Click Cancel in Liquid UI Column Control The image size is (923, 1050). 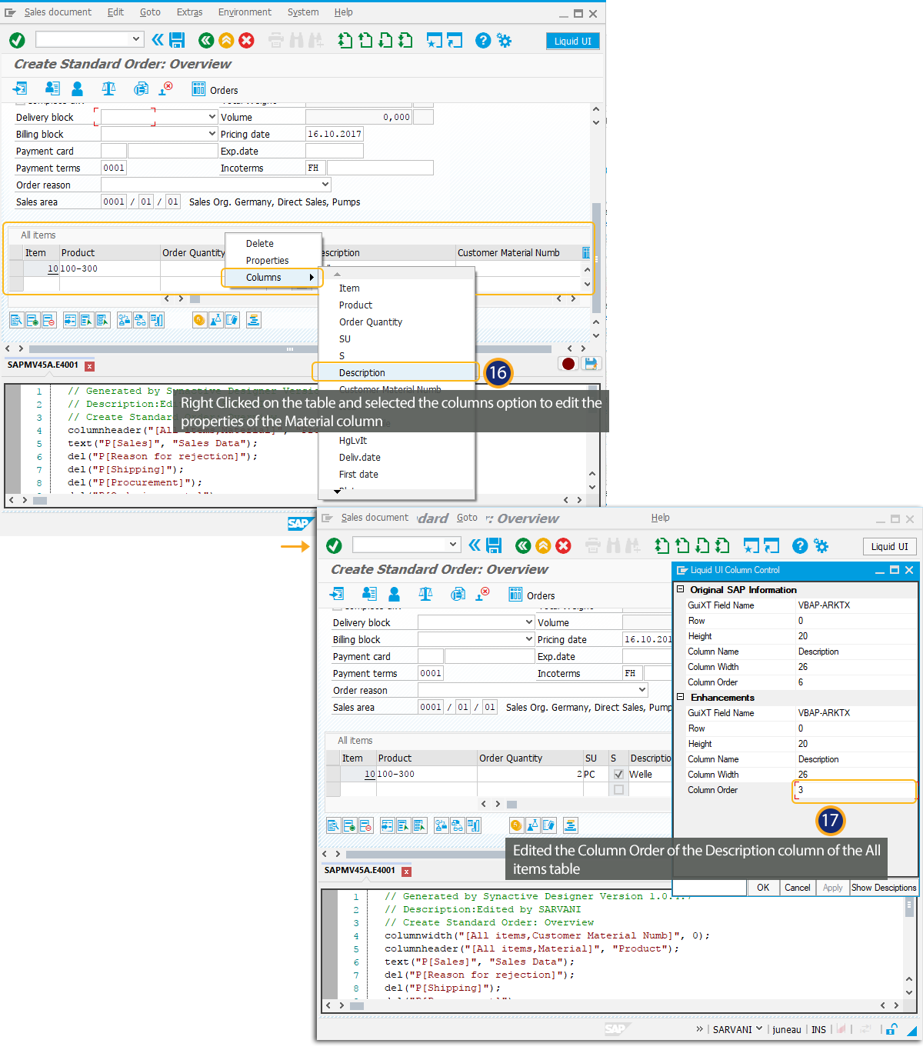coord(797,888)
